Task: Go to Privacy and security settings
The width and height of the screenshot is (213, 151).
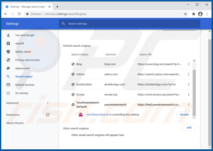Action: [x=27, y=60]
